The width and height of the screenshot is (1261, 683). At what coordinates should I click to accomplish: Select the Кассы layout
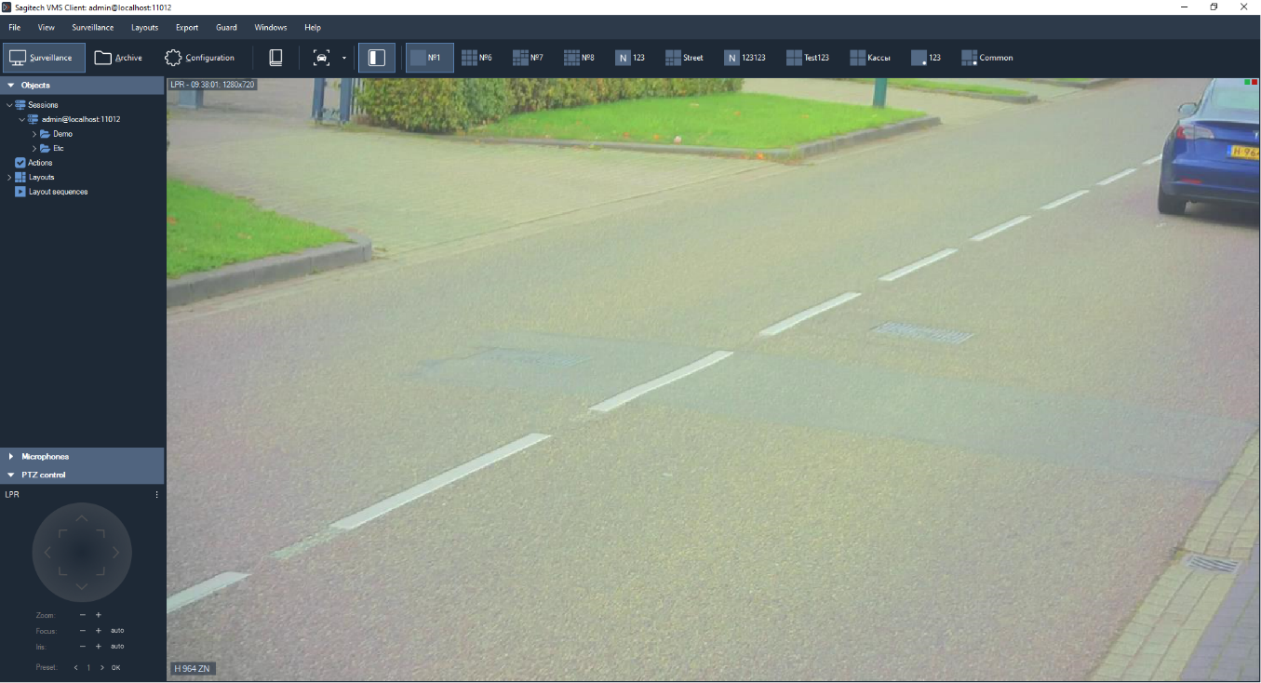coord(870,58)
